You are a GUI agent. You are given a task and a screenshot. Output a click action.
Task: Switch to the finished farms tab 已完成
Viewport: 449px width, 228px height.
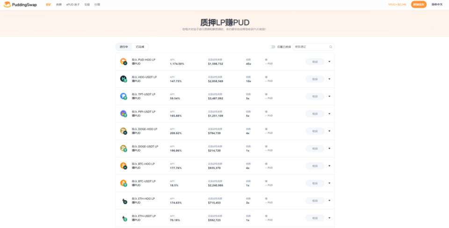click(140, 47)
